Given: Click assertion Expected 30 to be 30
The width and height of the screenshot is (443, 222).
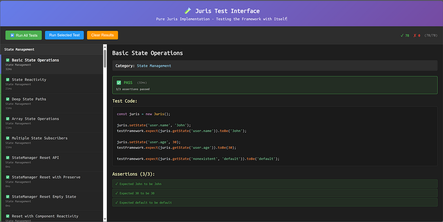Looking at the screenshot, I should tap(275, 193).
